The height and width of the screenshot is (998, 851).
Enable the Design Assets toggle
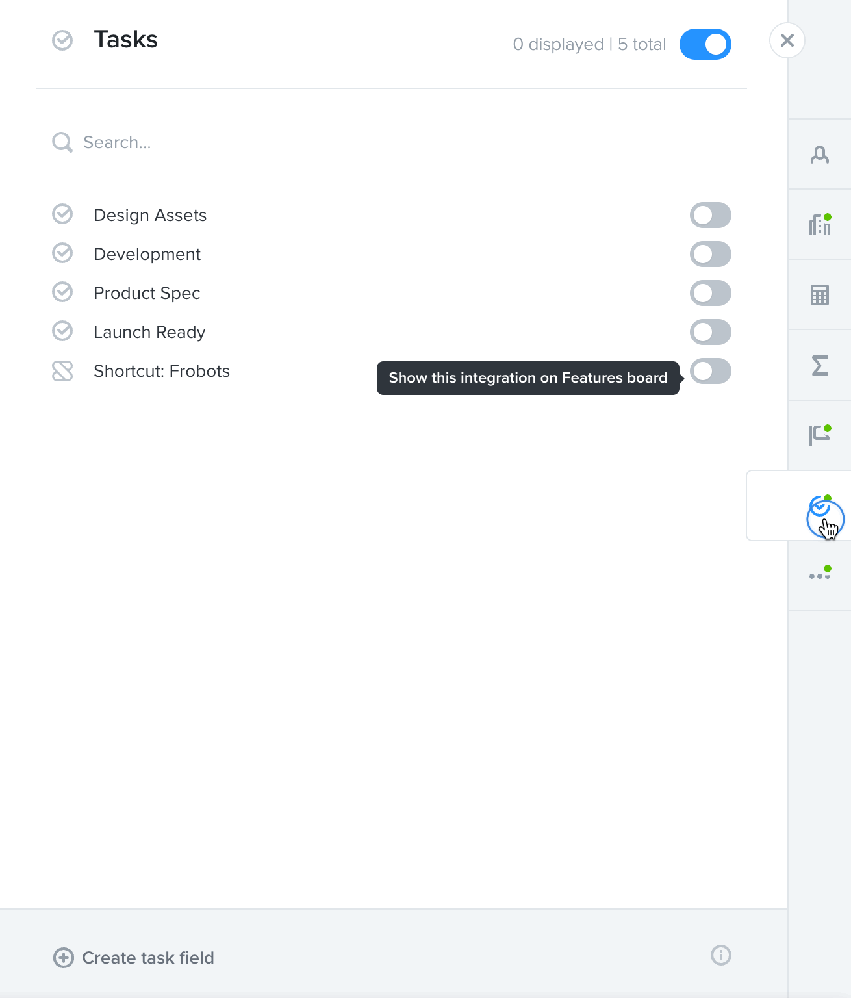click(711, 215)
